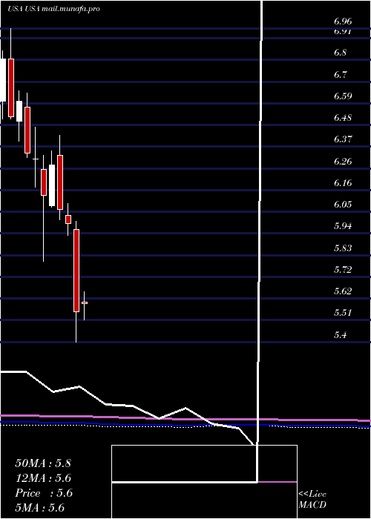371x519 pixels.
Task: Click the 6.26 price axis label
Action: (x=343, y=161)
